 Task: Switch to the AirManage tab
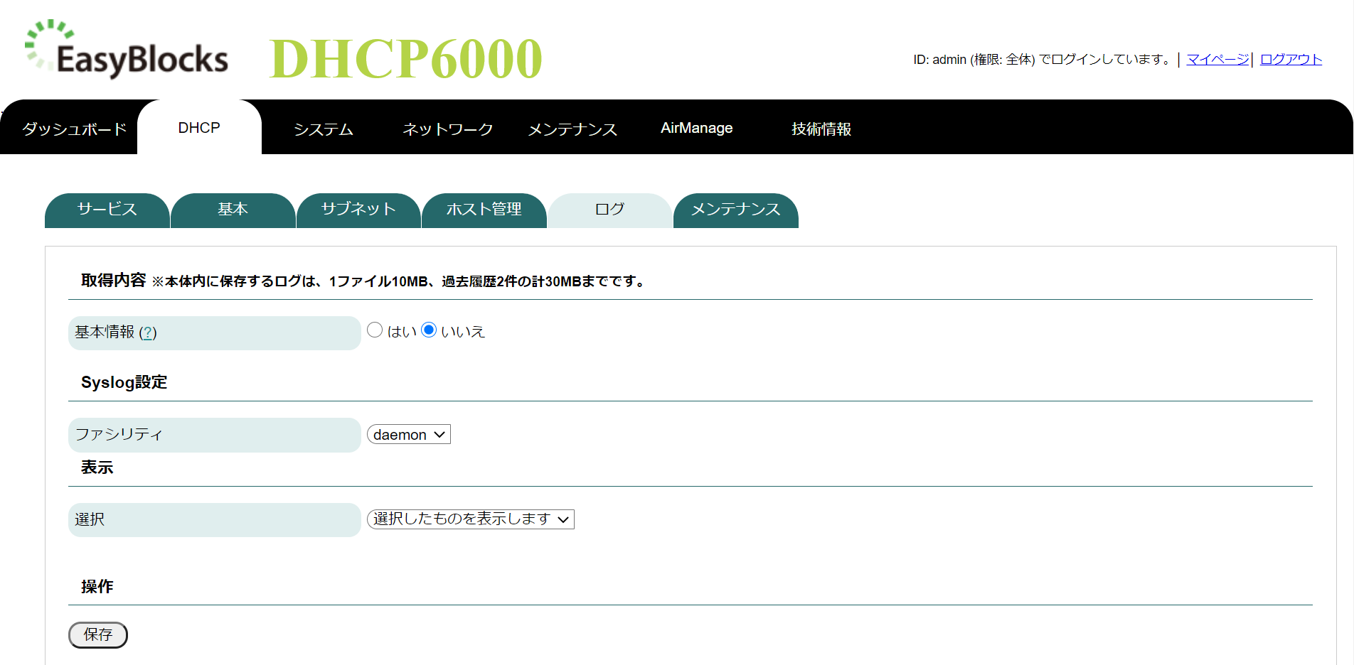click(x=697, y=128)
